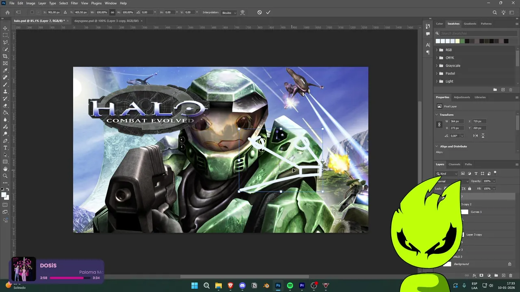Click the Photoshop search icon at top right
The image size is (520, 292).
pos(494,13)
